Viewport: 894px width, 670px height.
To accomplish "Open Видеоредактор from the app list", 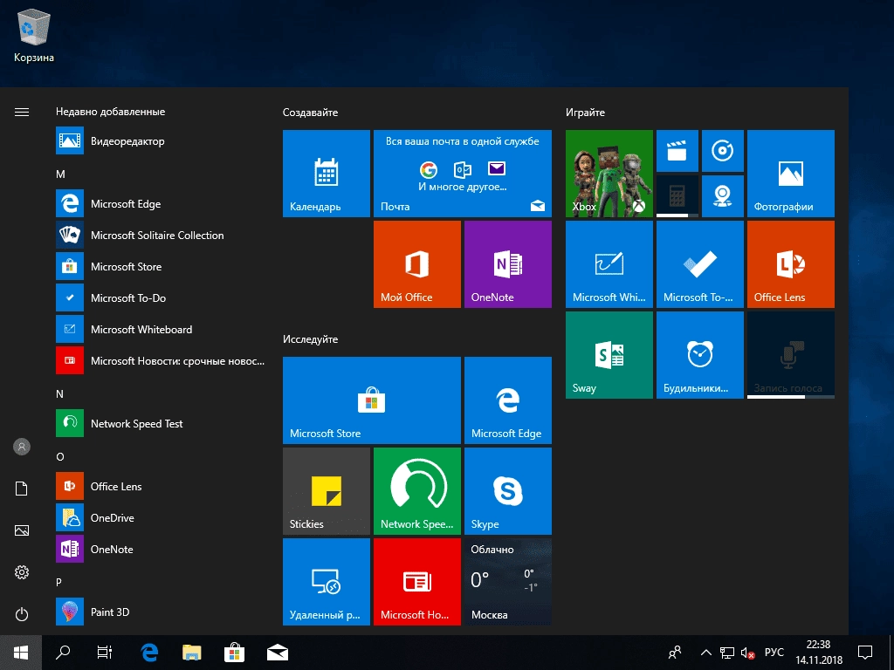I will pos(161,140).
